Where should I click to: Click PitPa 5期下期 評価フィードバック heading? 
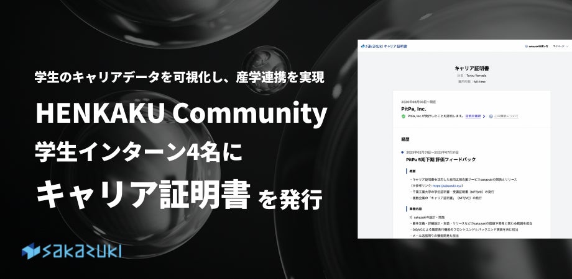(441, 159)
